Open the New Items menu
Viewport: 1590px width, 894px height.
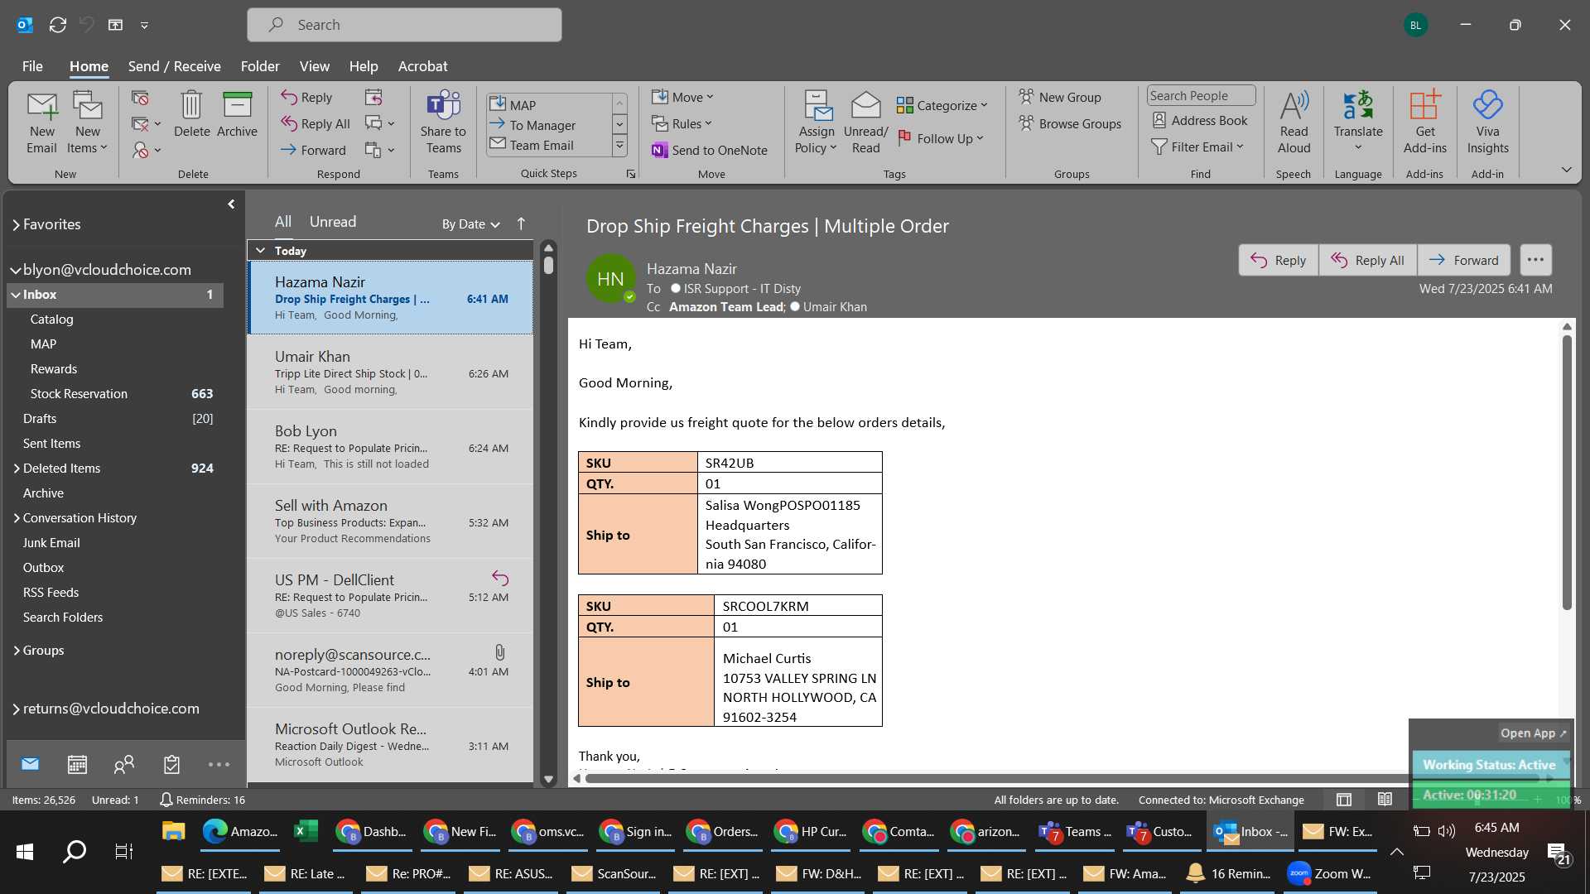tap(87, 123)
